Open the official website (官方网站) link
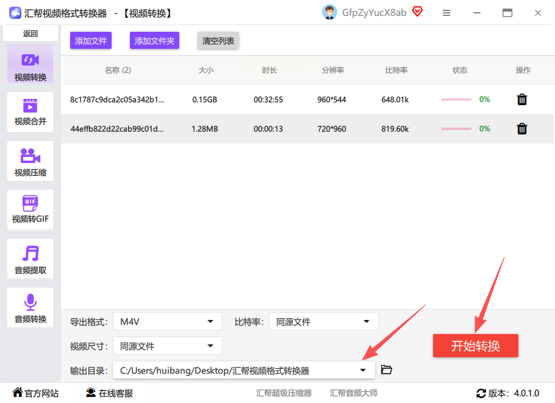Viewport: 555px width, 403px height. [x=36, y=393]
